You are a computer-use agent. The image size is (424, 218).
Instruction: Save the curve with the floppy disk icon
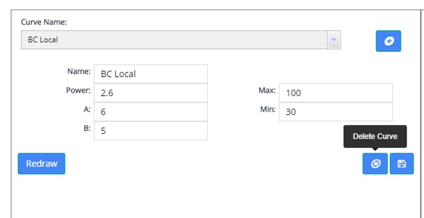click(402, 164)
